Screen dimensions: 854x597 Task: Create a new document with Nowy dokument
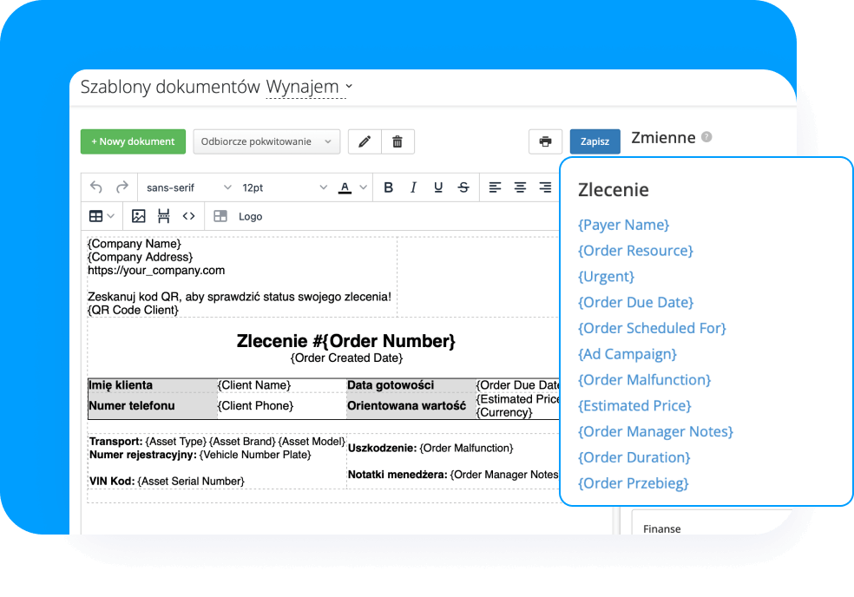133,141
